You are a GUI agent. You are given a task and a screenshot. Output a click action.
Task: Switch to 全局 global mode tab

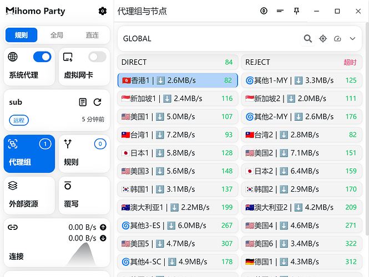(x=57, y=35)
